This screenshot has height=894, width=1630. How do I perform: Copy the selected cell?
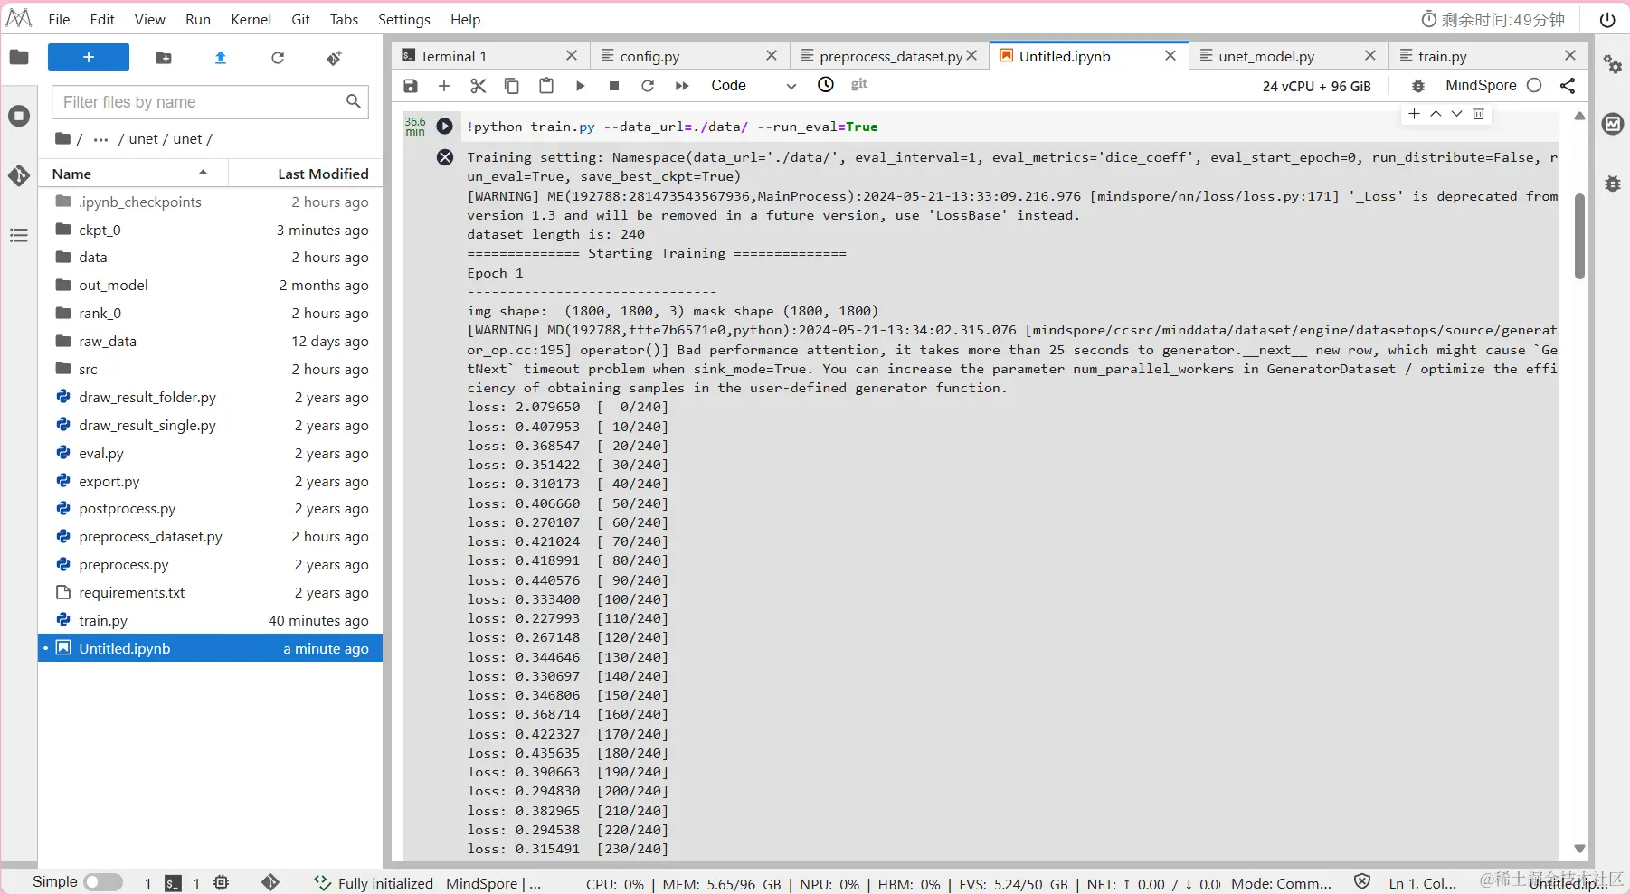click(x=512, y=86)
